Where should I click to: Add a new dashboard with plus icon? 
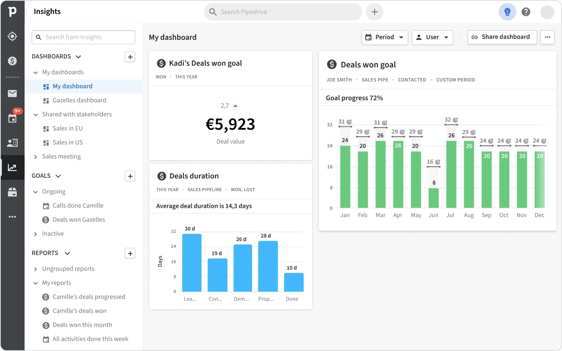130,57
